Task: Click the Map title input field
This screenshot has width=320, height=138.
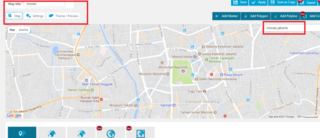Action: (45, 4)
